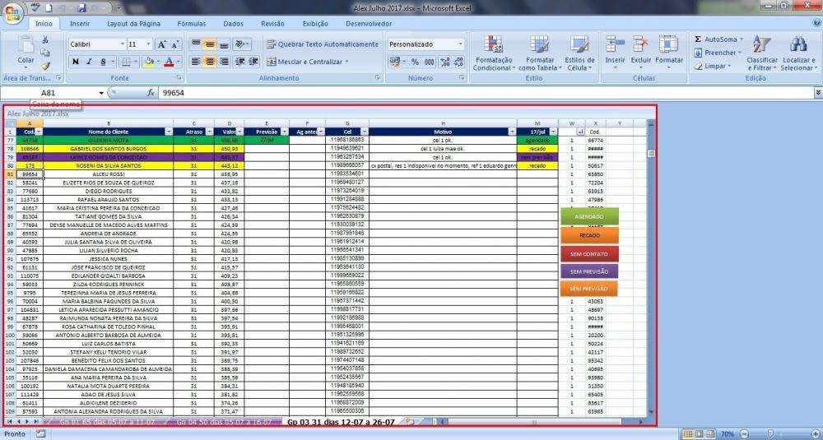The height and width of the screenshot is (440, 823).
Task: Click Quebrar Texto Automaticamente
Action: coord(323,44)
